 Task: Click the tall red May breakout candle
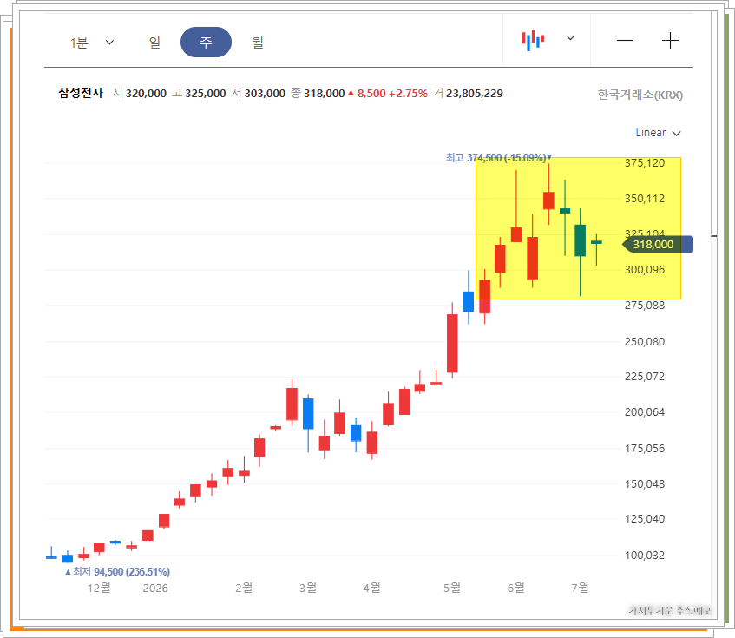click(x=452, y=343)
